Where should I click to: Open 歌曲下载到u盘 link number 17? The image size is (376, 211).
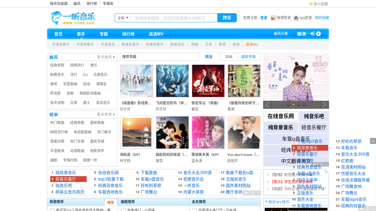point(239,173)
